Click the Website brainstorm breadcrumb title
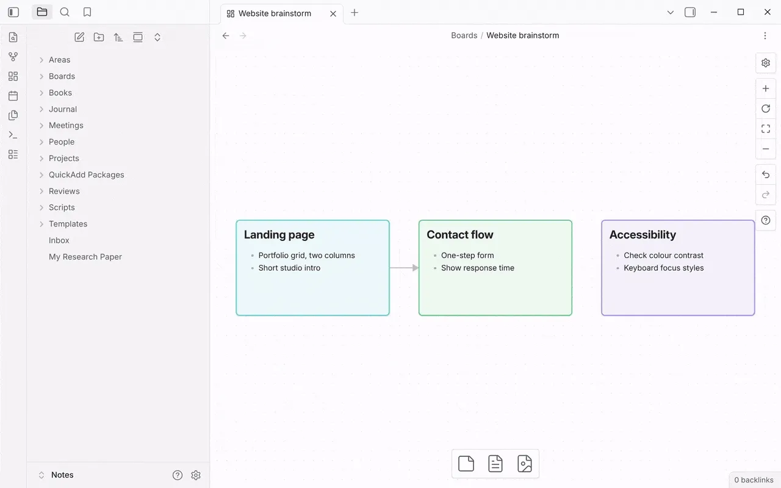781x488 pixels. (x=523, y=35)
